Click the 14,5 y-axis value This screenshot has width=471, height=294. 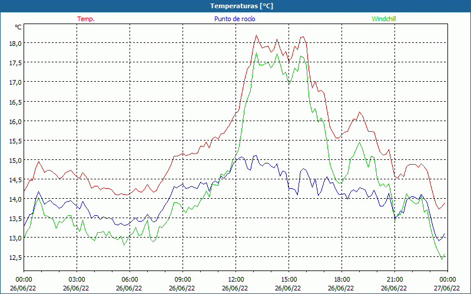coord(16,180)
